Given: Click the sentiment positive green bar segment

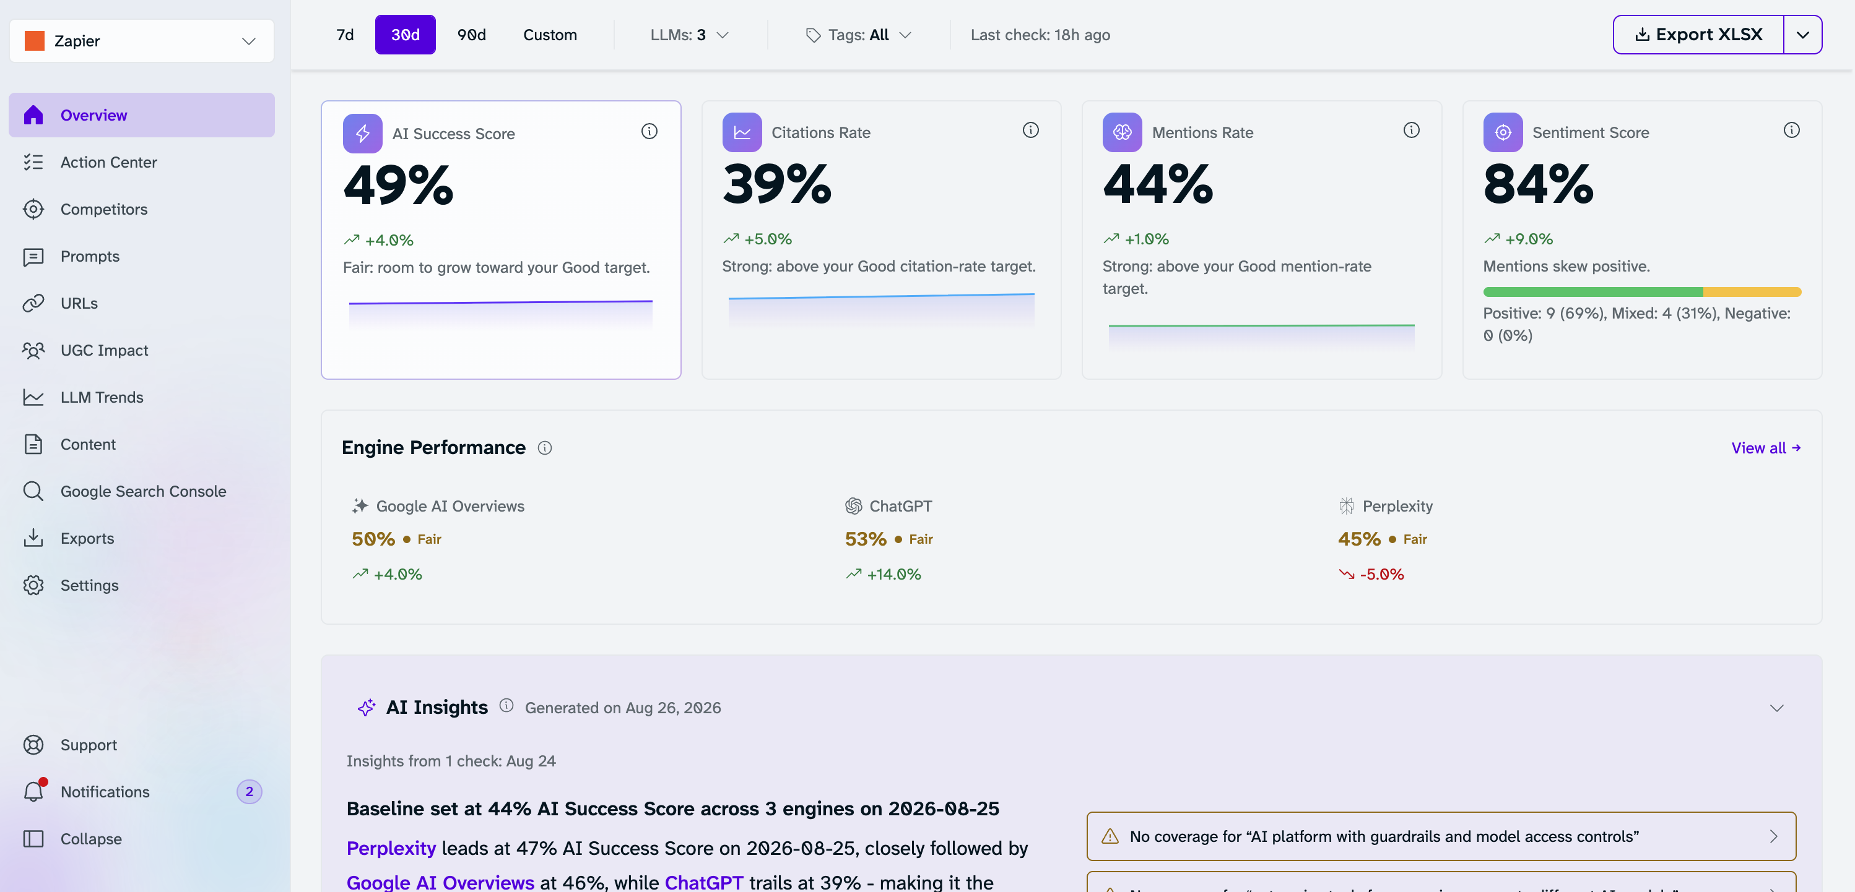Looking at the screenshot, I should coord(1593,292).
